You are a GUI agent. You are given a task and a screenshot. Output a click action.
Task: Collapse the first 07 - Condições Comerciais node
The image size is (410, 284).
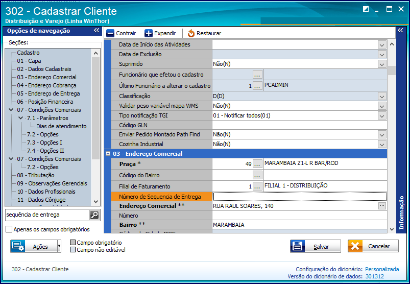11,110
